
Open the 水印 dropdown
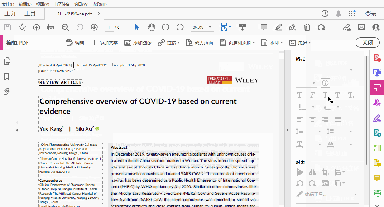pos(272,43)
